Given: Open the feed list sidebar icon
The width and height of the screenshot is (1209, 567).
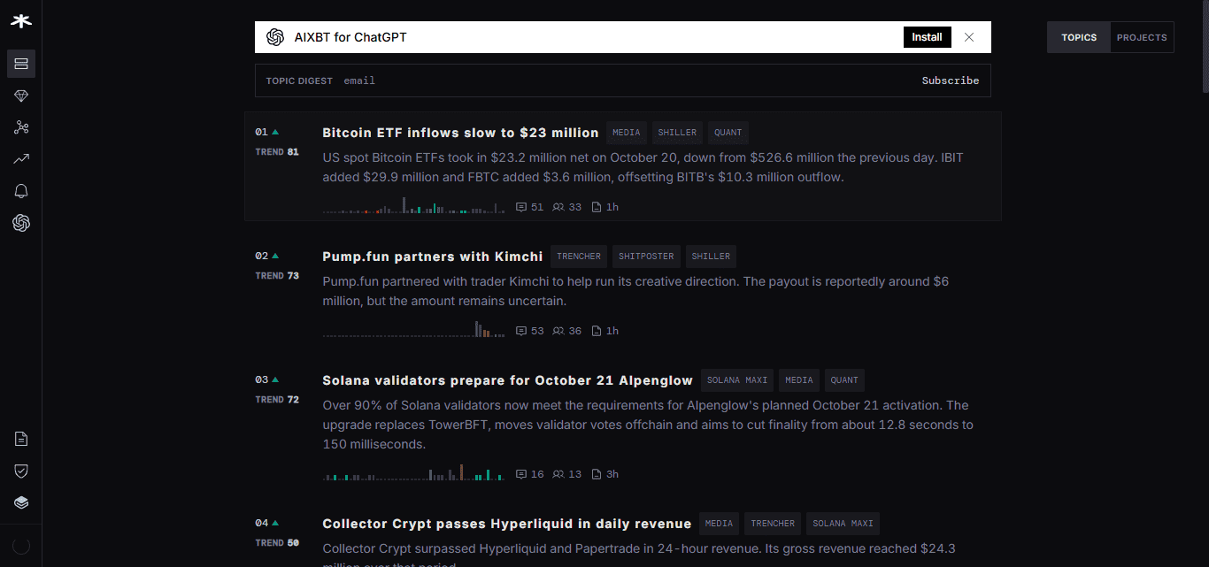Looking at the screenshot, I should pos(21,64).
